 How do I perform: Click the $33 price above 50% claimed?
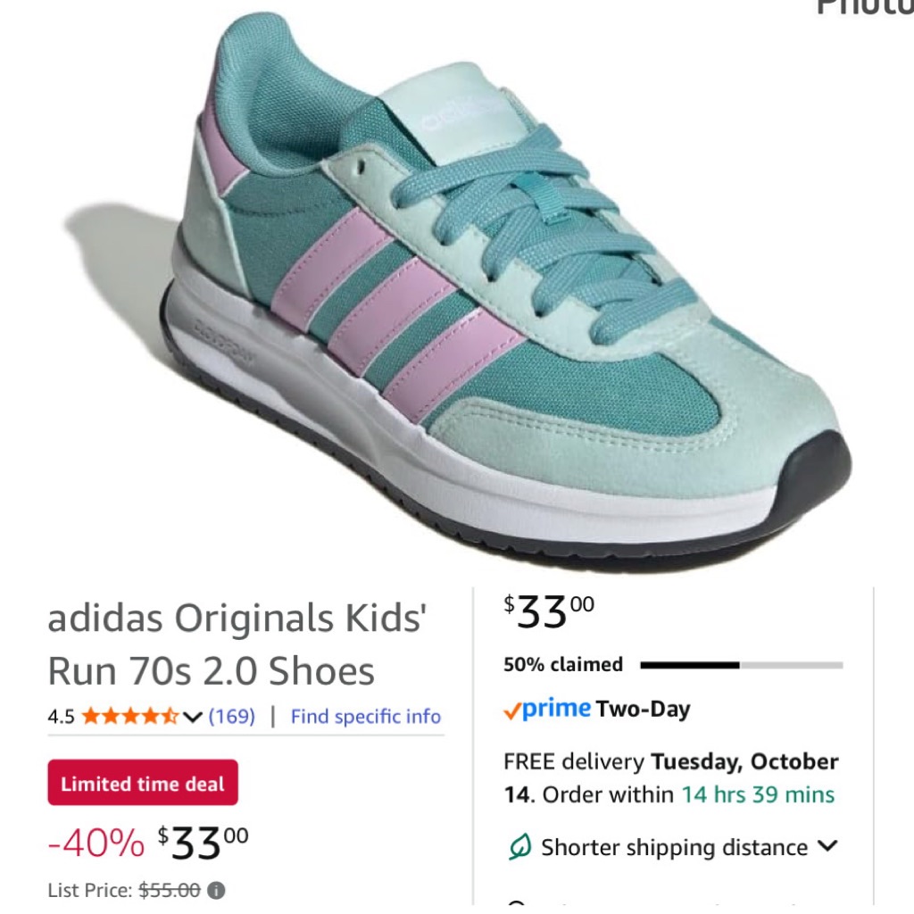(549, 612)
